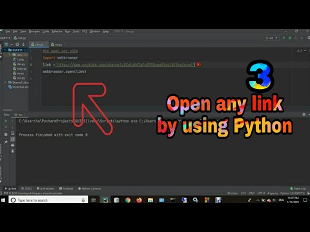Select we.py in the project tree
Image resolution: width=310 pixels, height=232 pixels.
click(18, 73)
